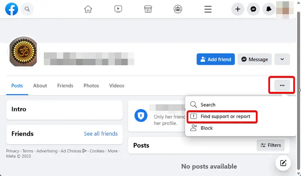This screenshot has width=301, height=176.
Task: Open the See all friends link
Action: click(x=101, y=134)
